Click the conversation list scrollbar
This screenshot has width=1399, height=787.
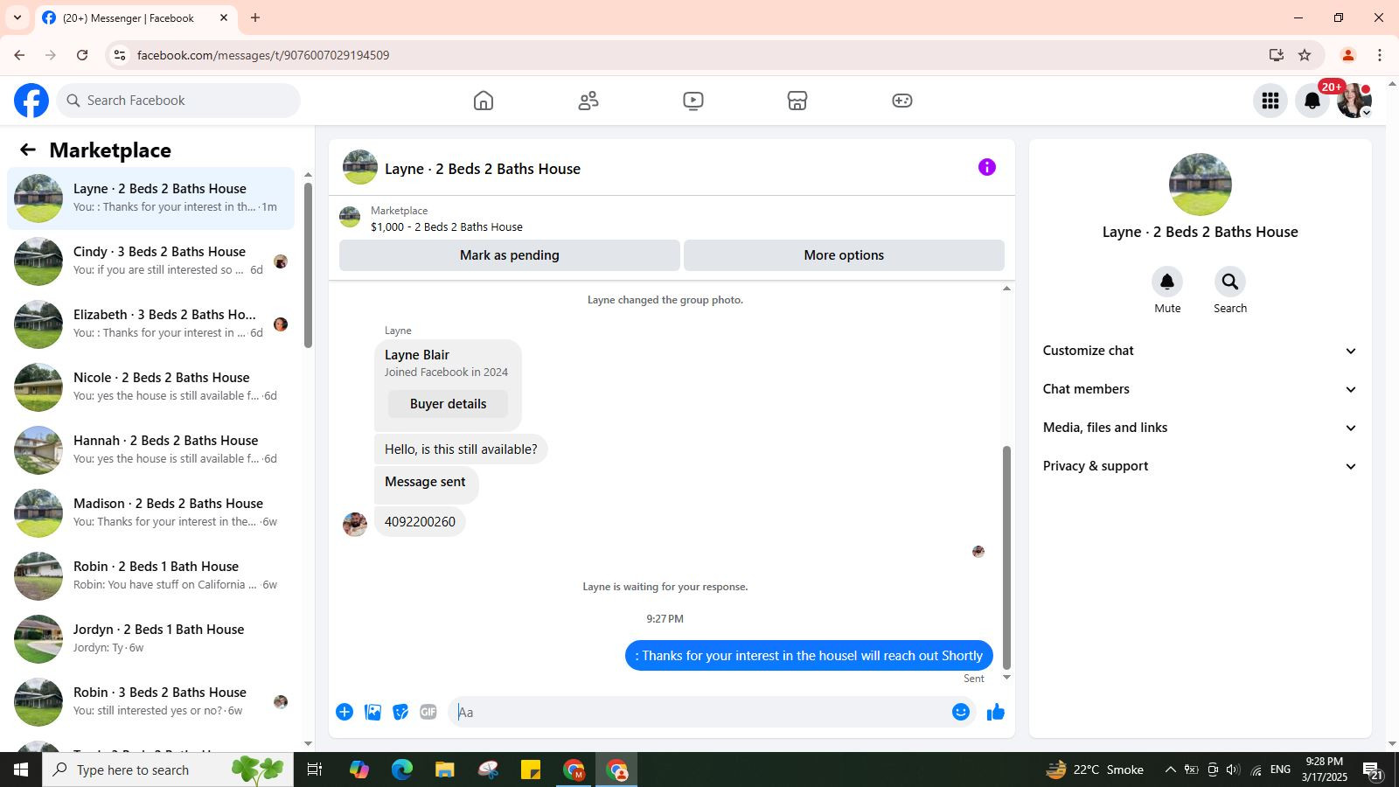tap(308, 265)
